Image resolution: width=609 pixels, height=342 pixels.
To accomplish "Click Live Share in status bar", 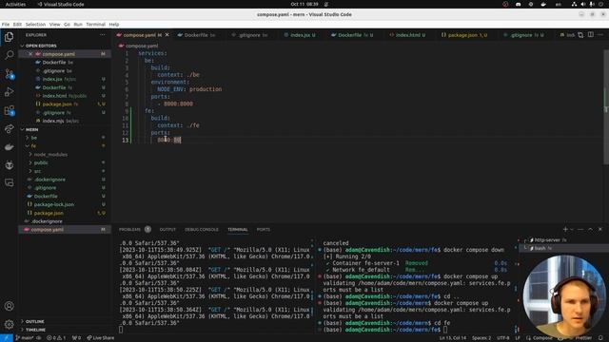I will [x=101, y=338].
